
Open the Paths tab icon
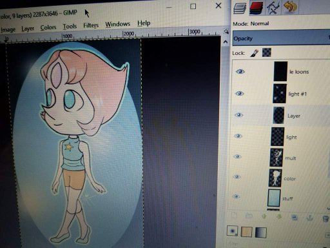click(273, 8)
